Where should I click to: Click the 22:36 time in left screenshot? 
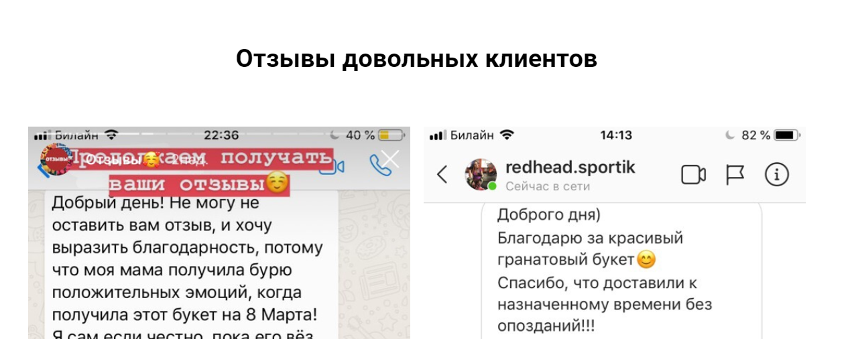(x=221, y=135)
